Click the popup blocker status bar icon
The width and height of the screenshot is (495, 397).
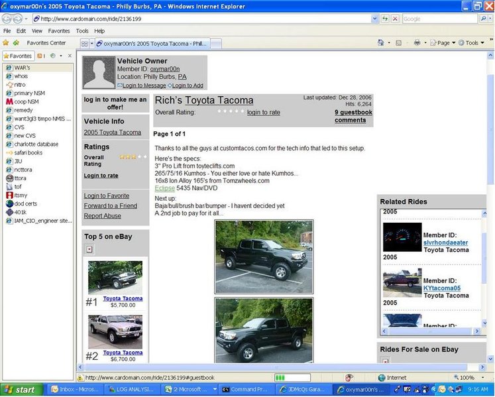[349, 377]
